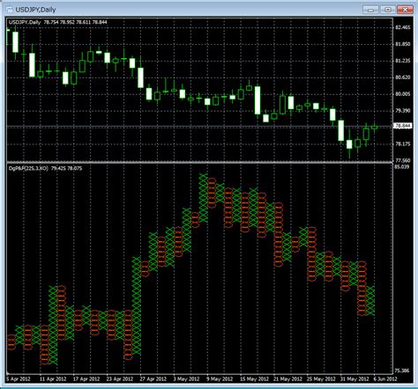Image resolution: width=418 pixels, height=389 pixels.
Task: Click the highest green X column in indicator
Action: click(204, 198)
